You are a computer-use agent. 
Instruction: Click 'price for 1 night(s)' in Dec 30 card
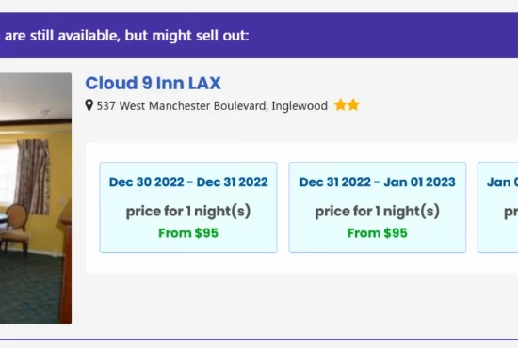click(188, 211)
